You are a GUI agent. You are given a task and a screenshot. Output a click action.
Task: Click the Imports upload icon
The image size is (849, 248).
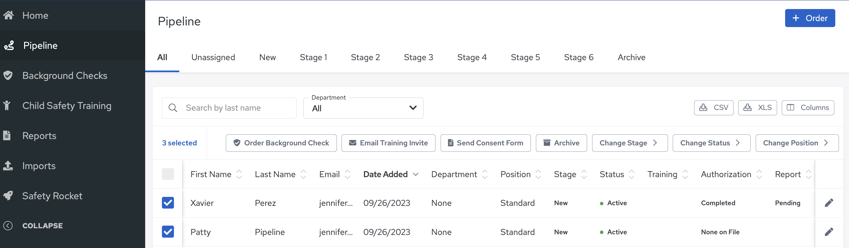[x=8, y=165]
